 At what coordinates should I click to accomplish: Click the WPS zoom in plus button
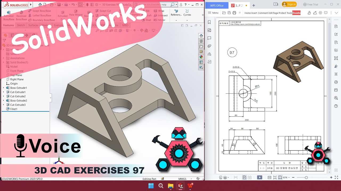pyautogui.click(x=331, y=177)
